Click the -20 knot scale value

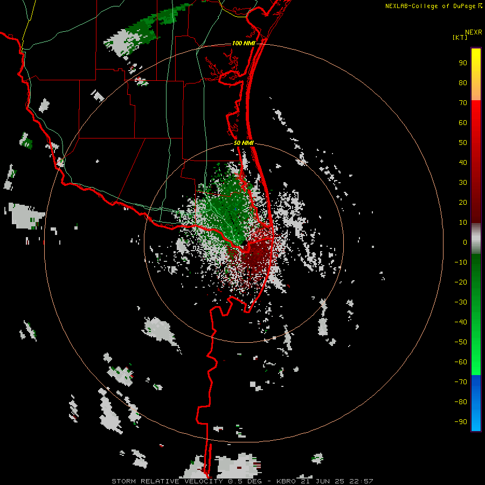[x=461, y=282]
